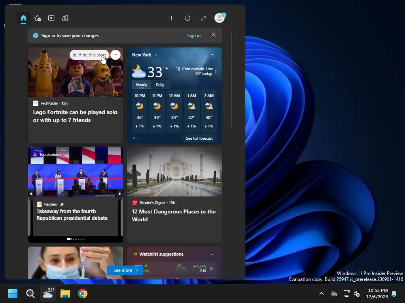
Task: Select the 12 AM hourly forecast
Action: (174, 111)
